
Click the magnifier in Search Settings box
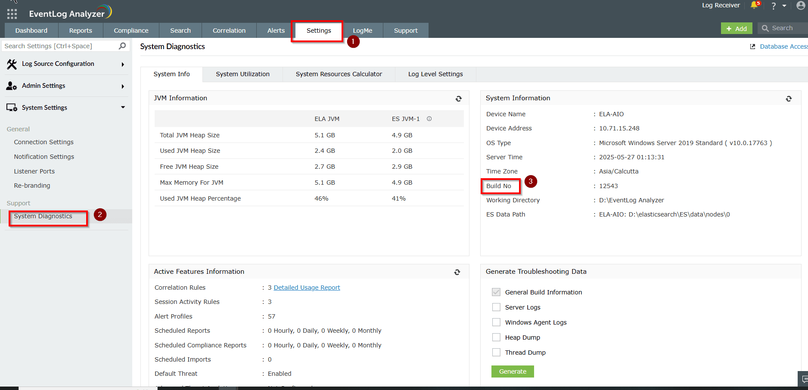pyautogui.click(x=122, y=46)
